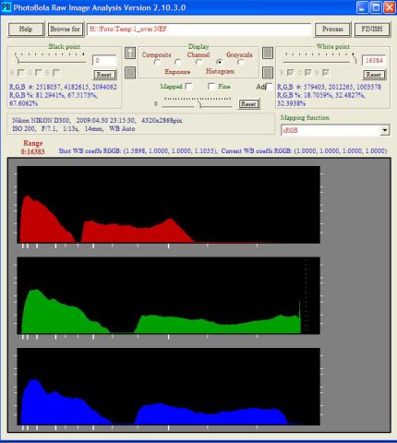Screen dimensions: 397x443
Task: Click the FINISH button
Action: (x=372, y=30)
